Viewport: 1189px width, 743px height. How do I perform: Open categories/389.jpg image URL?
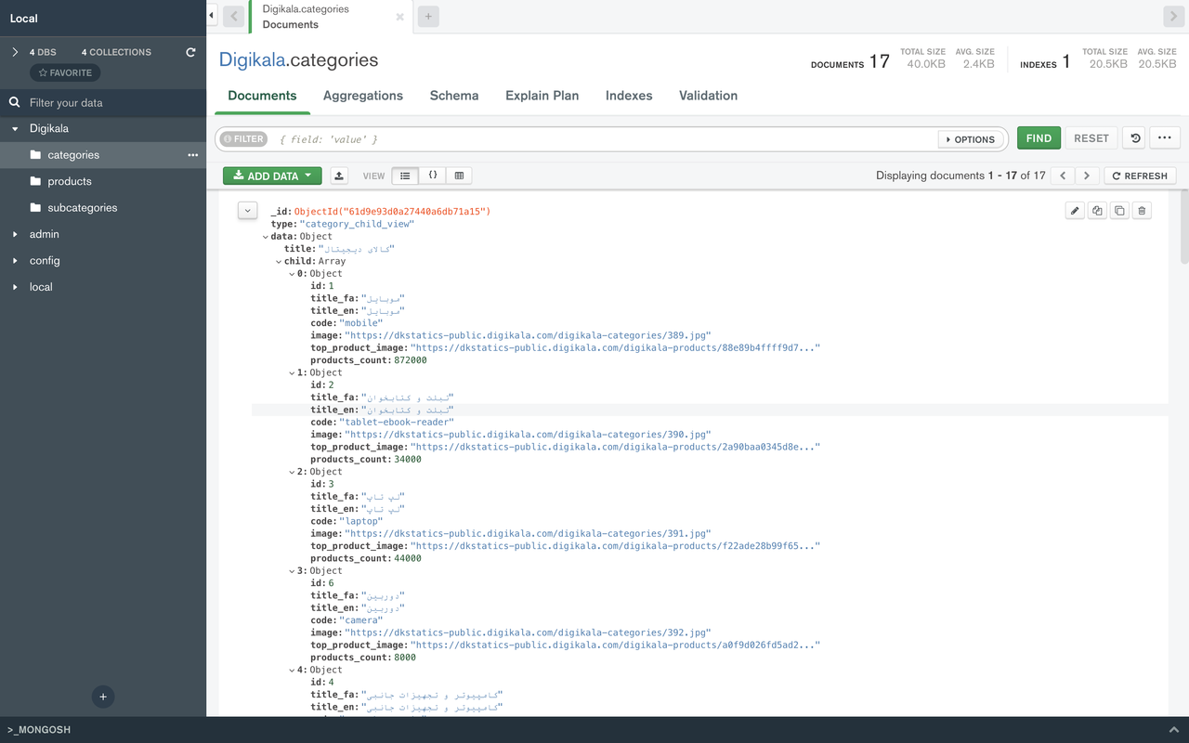click(x=528, y=335)
